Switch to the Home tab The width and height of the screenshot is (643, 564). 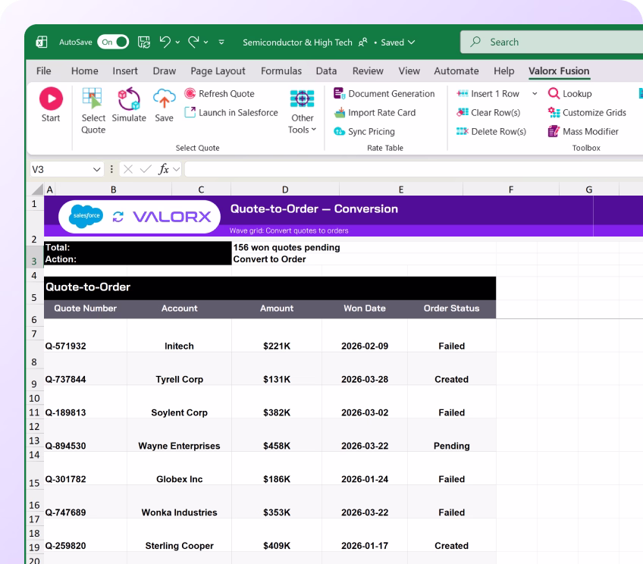(84, 71)
